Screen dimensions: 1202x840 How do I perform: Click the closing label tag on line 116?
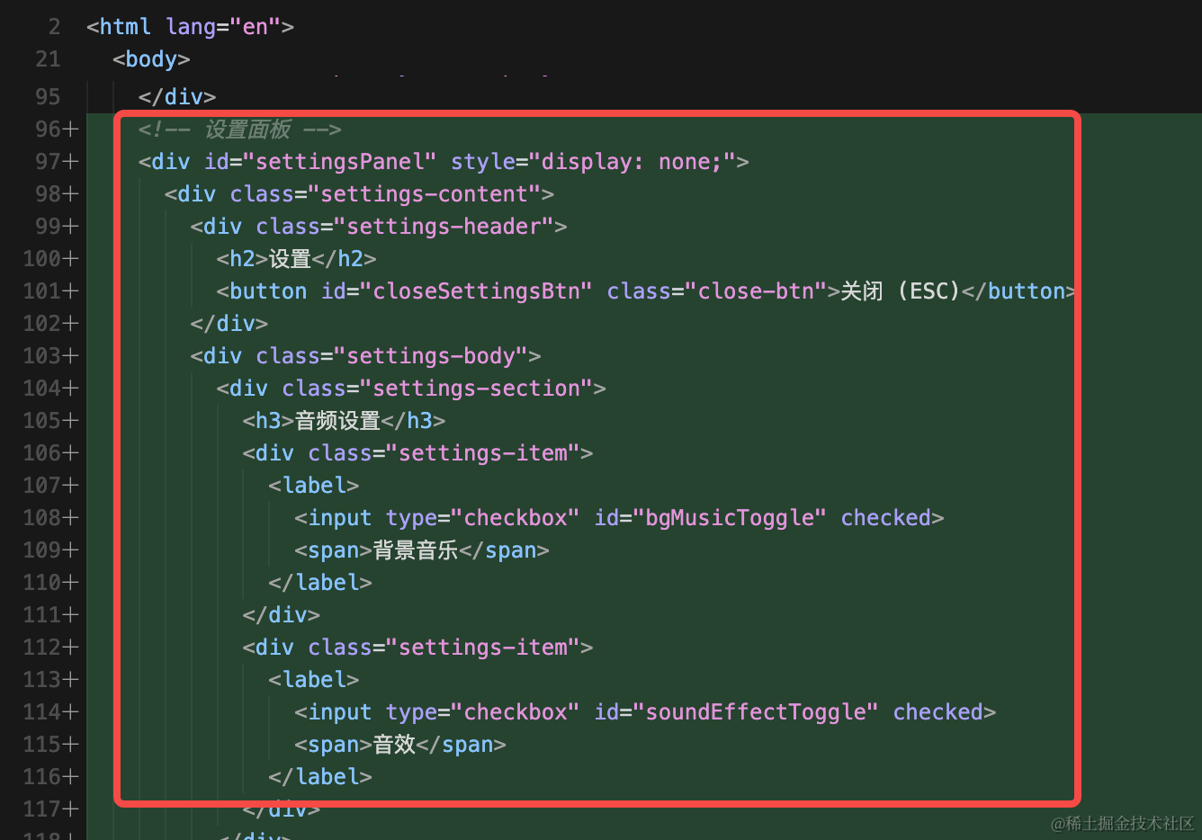pos(320,777)
